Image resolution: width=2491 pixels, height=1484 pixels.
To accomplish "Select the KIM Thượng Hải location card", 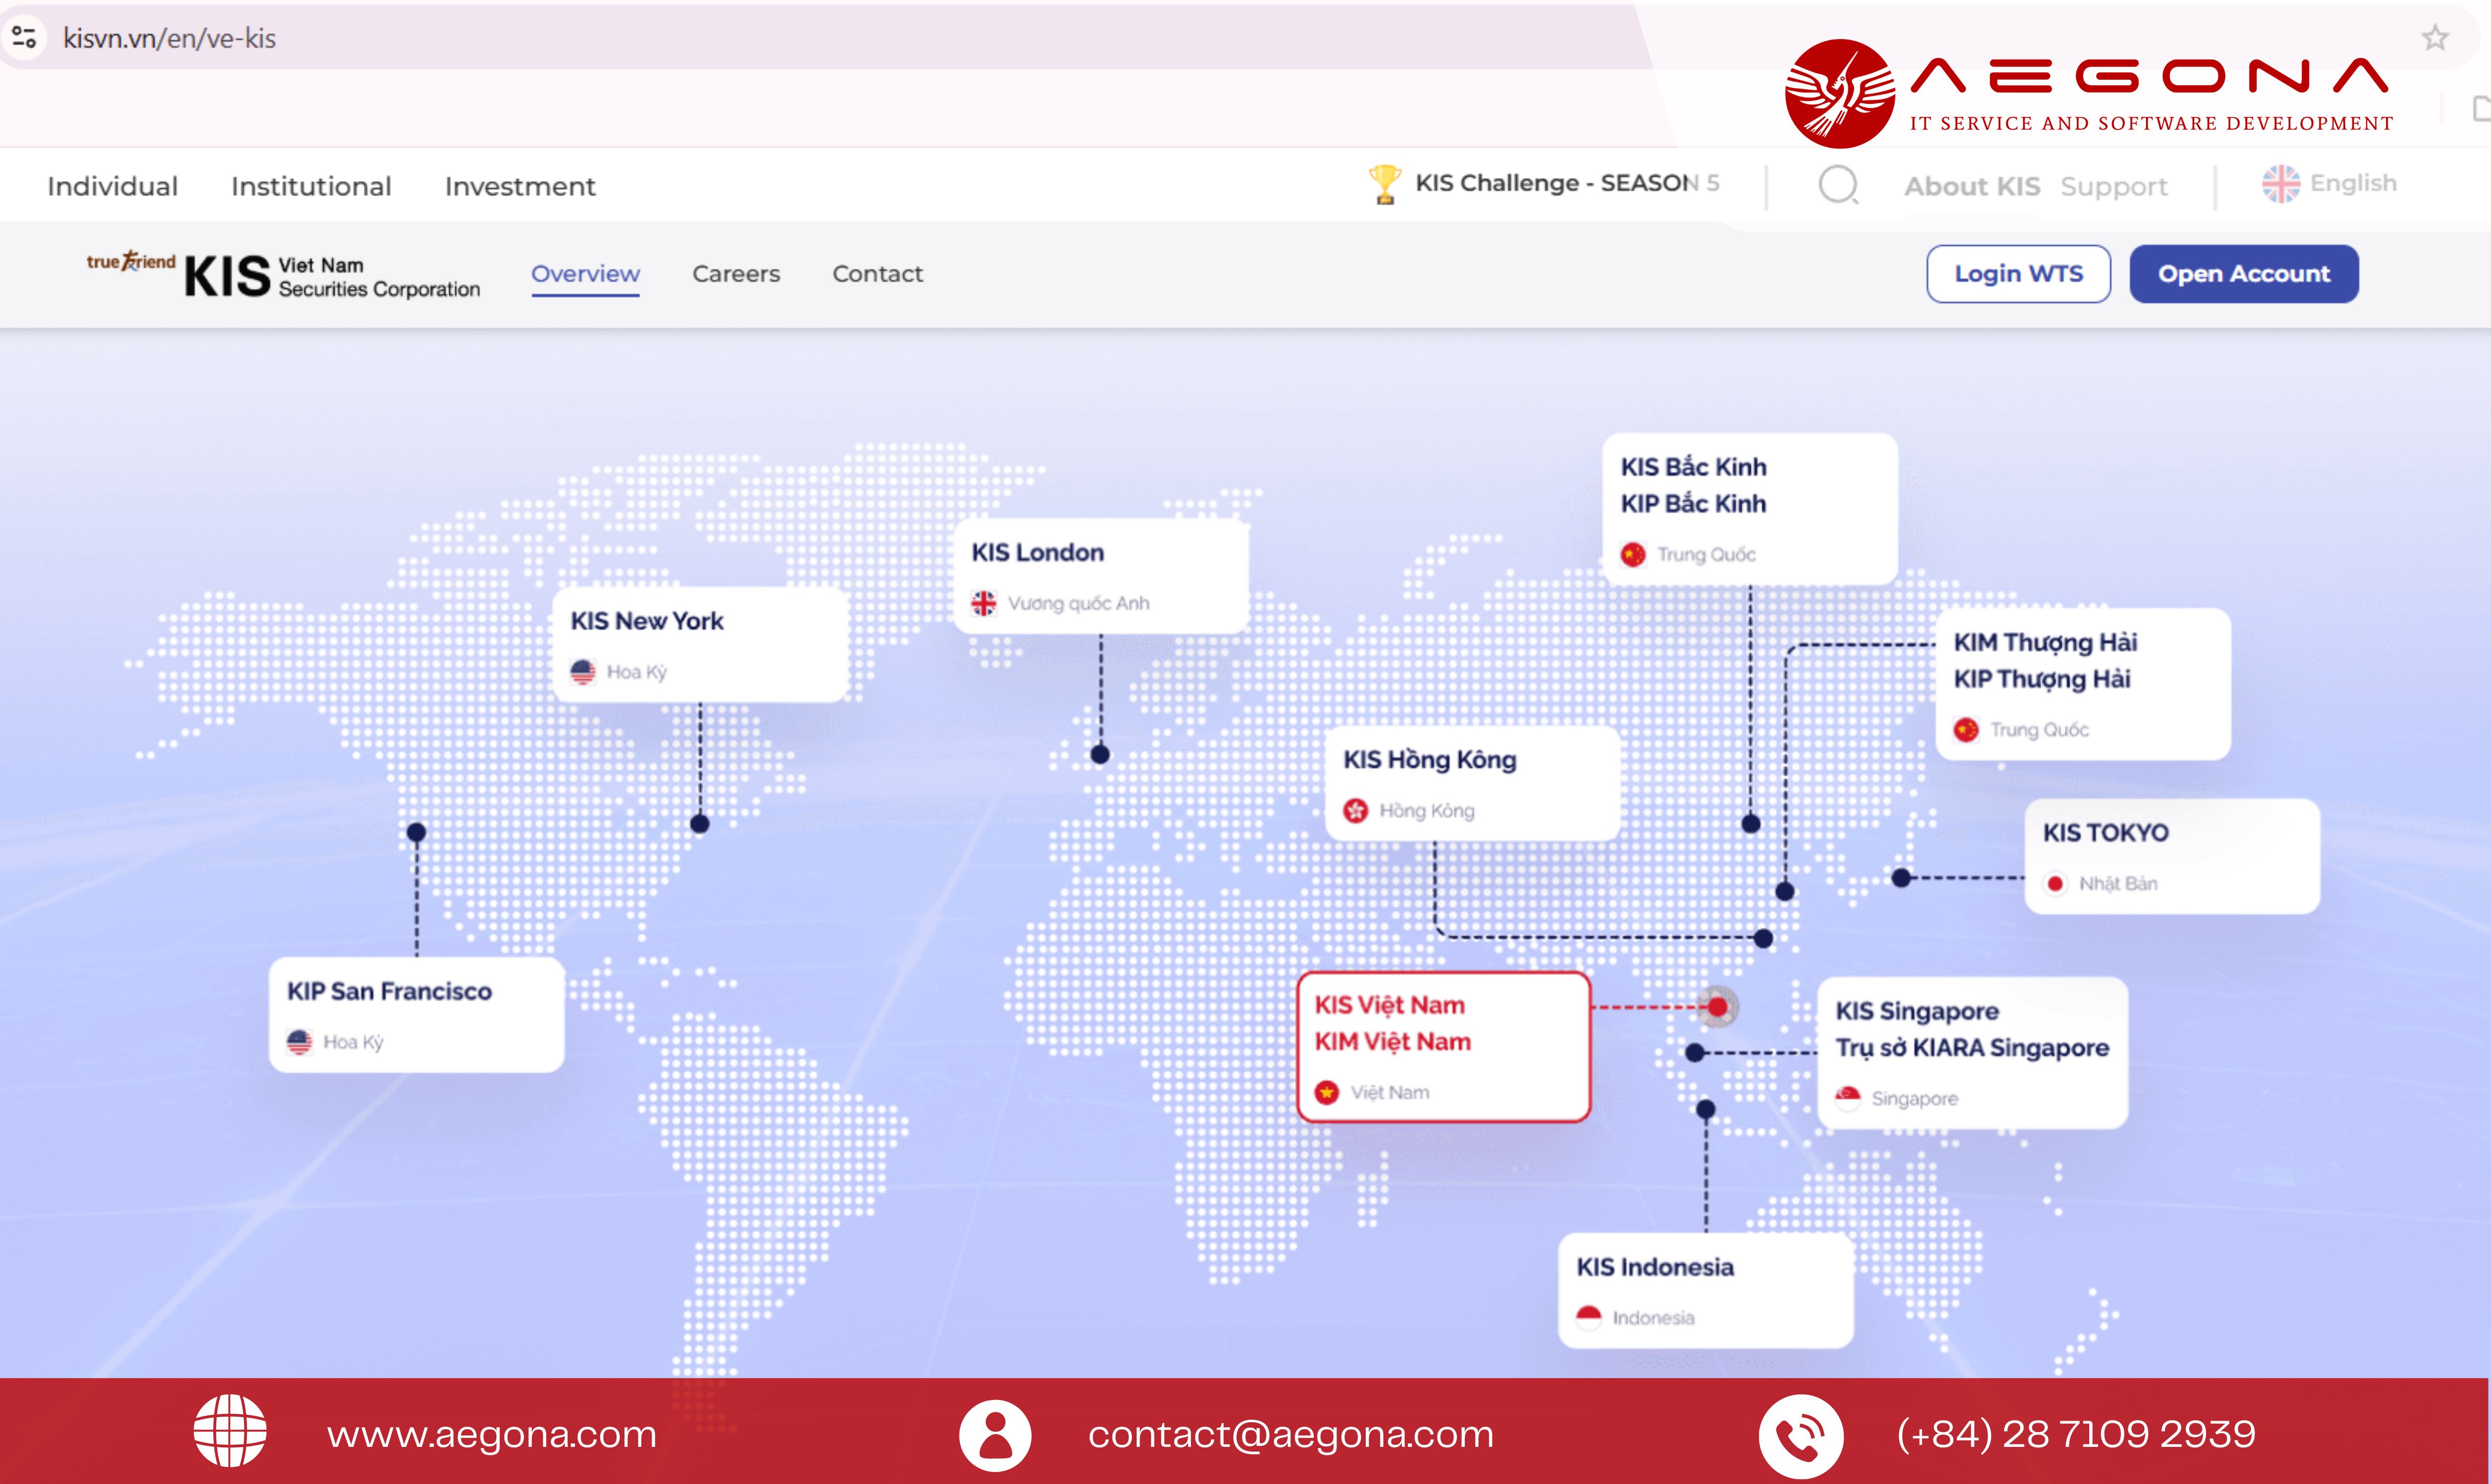I will pos(2084,685).
